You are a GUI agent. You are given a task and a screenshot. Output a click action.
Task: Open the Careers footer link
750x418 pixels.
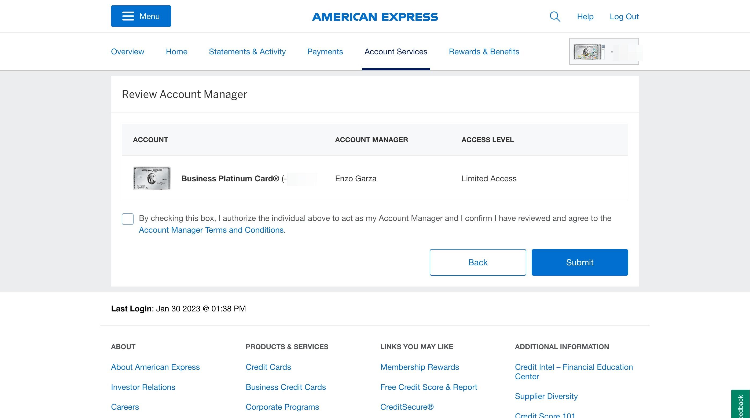[x=125, y=407]
